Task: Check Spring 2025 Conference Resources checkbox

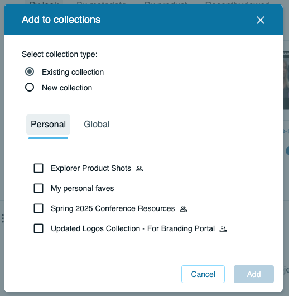Action: click(38, 208)
